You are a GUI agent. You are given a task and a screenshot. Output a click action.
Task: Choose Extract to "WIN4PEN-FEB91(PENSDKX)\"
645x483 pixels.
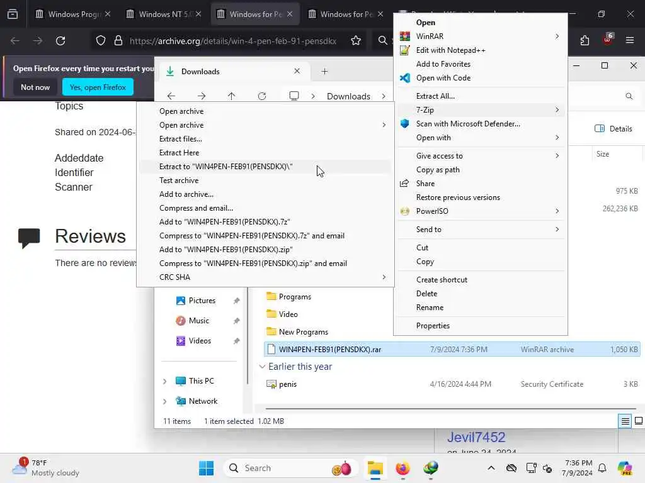coord(265,166)
